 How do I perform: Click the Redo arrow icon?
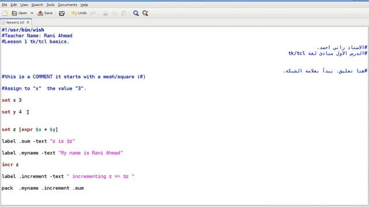coord(93,13)
